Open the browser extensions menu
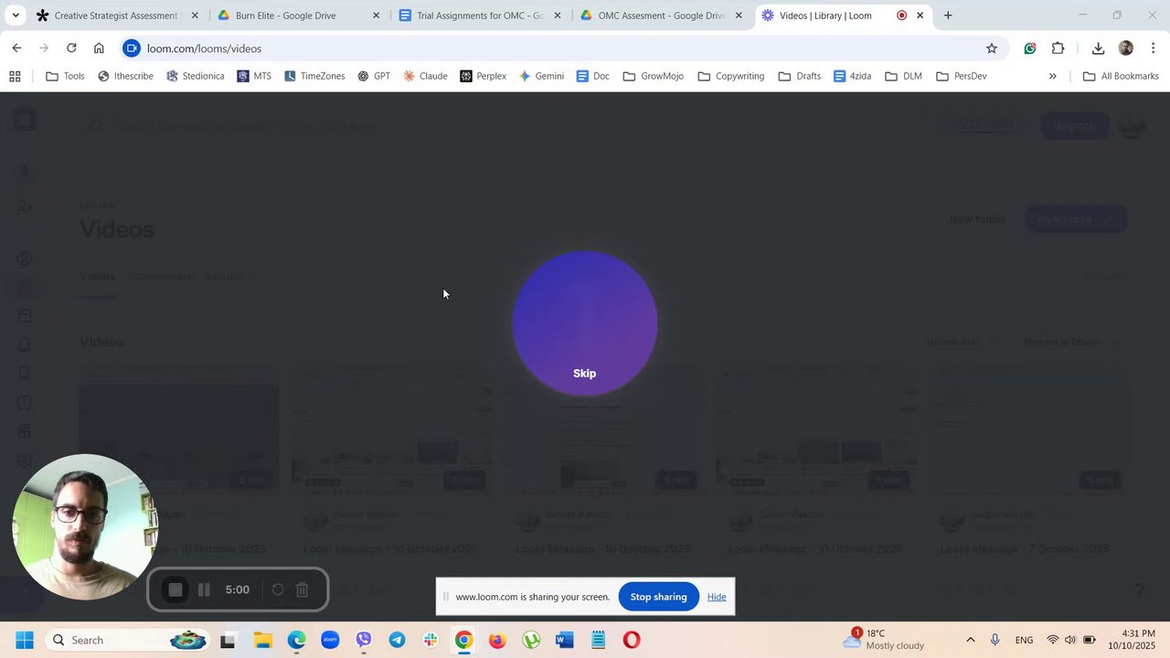1170x658 pixels. pyautogui.click(x=1058, y=48)
